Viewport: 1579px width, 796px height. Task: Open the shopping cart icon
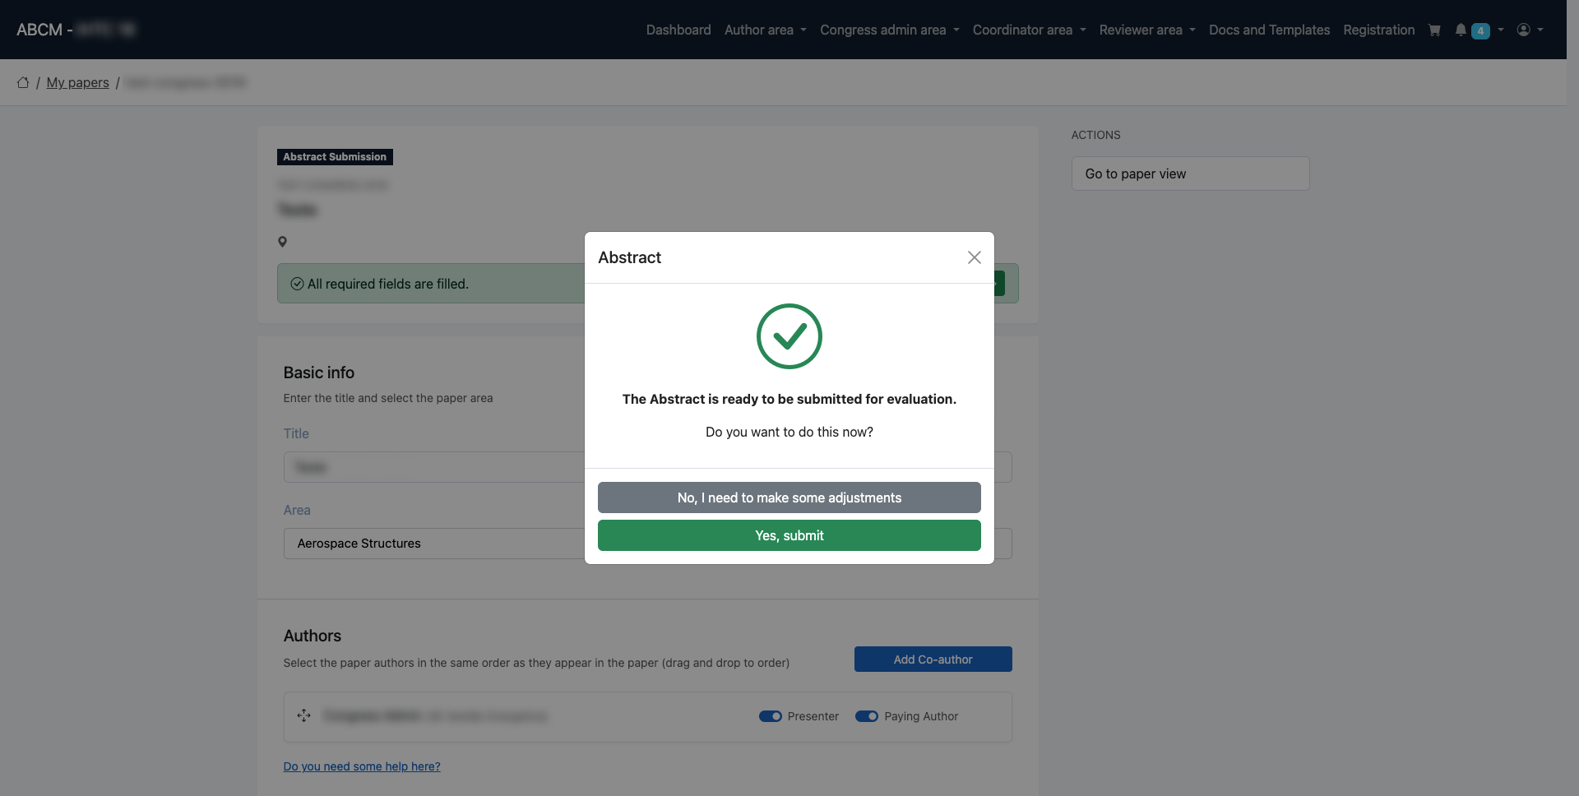[x=1434, y=30]
